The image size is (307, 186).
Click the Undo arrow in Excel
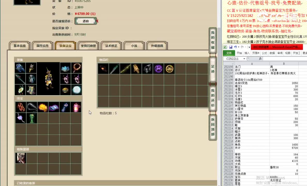[x=235, y=47]
